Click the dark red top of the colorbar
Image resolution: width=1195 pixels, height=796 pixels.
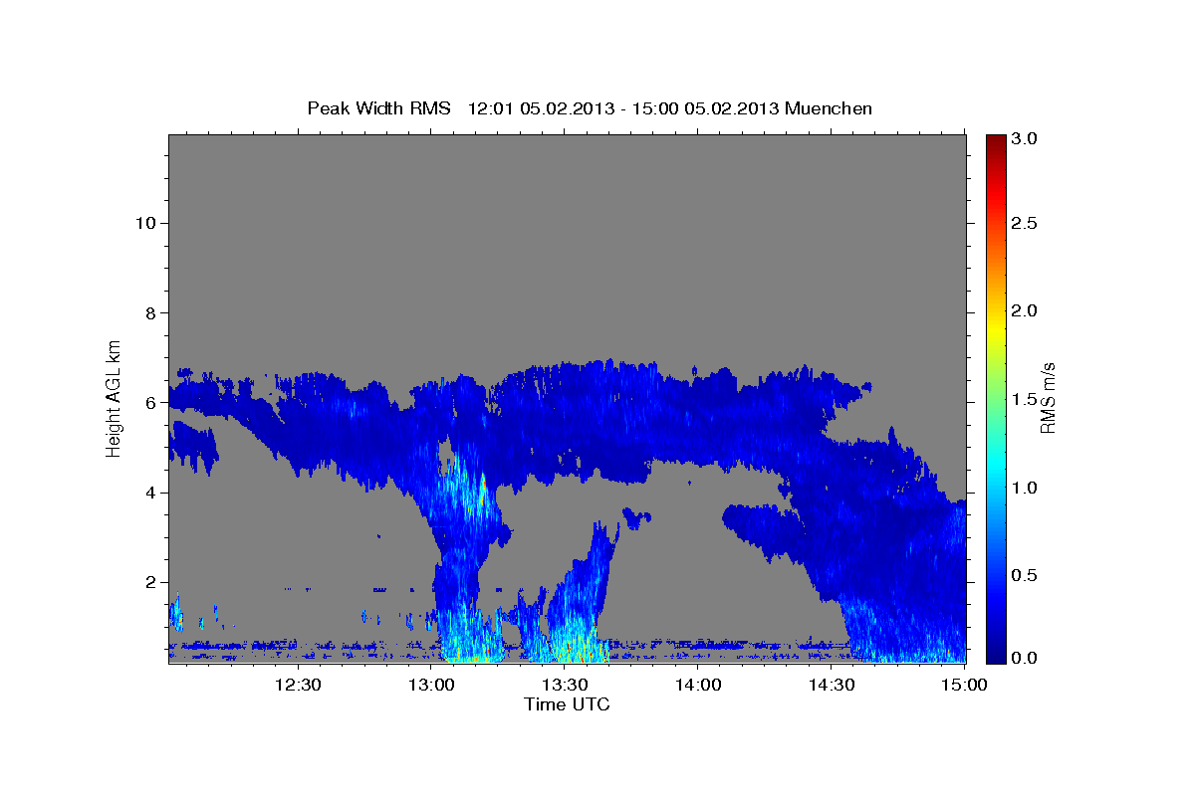[996, 141]
